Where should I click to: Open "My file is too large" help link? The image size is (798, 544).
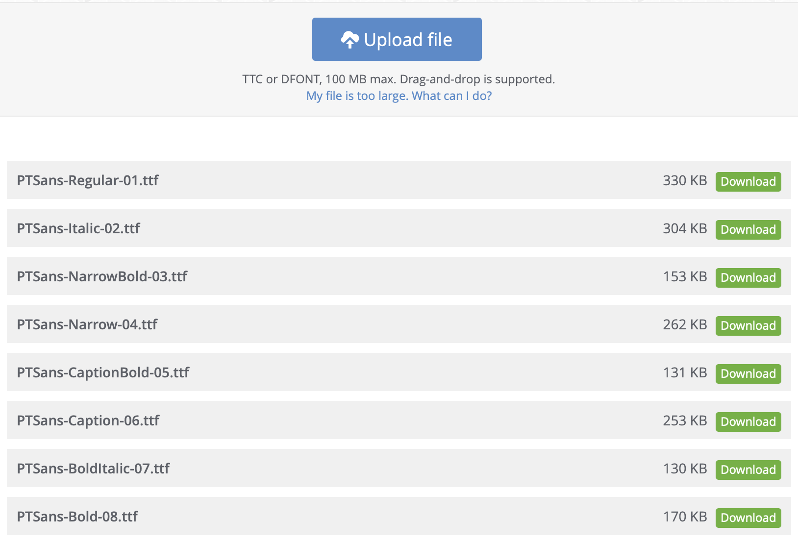pos(399,96)
